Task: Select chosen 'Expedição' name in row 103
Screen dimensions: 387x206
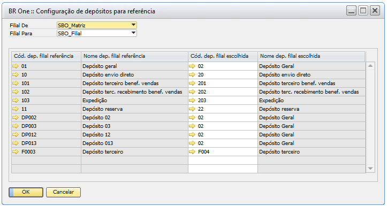Action: (312, 101)
